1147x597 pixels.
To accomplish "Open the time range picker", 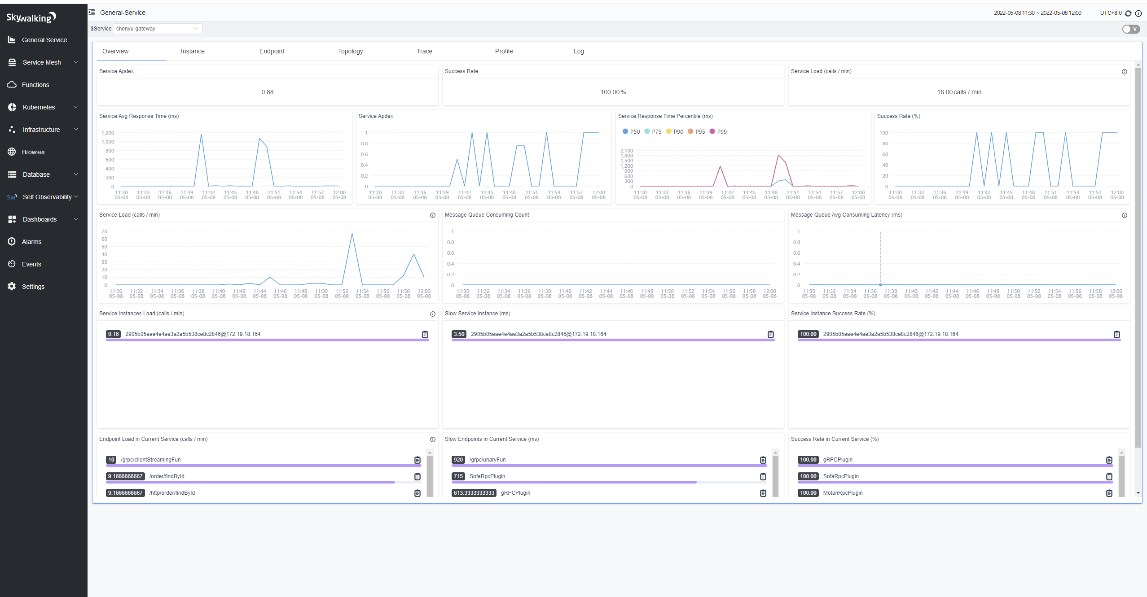I will (1037, 13).
